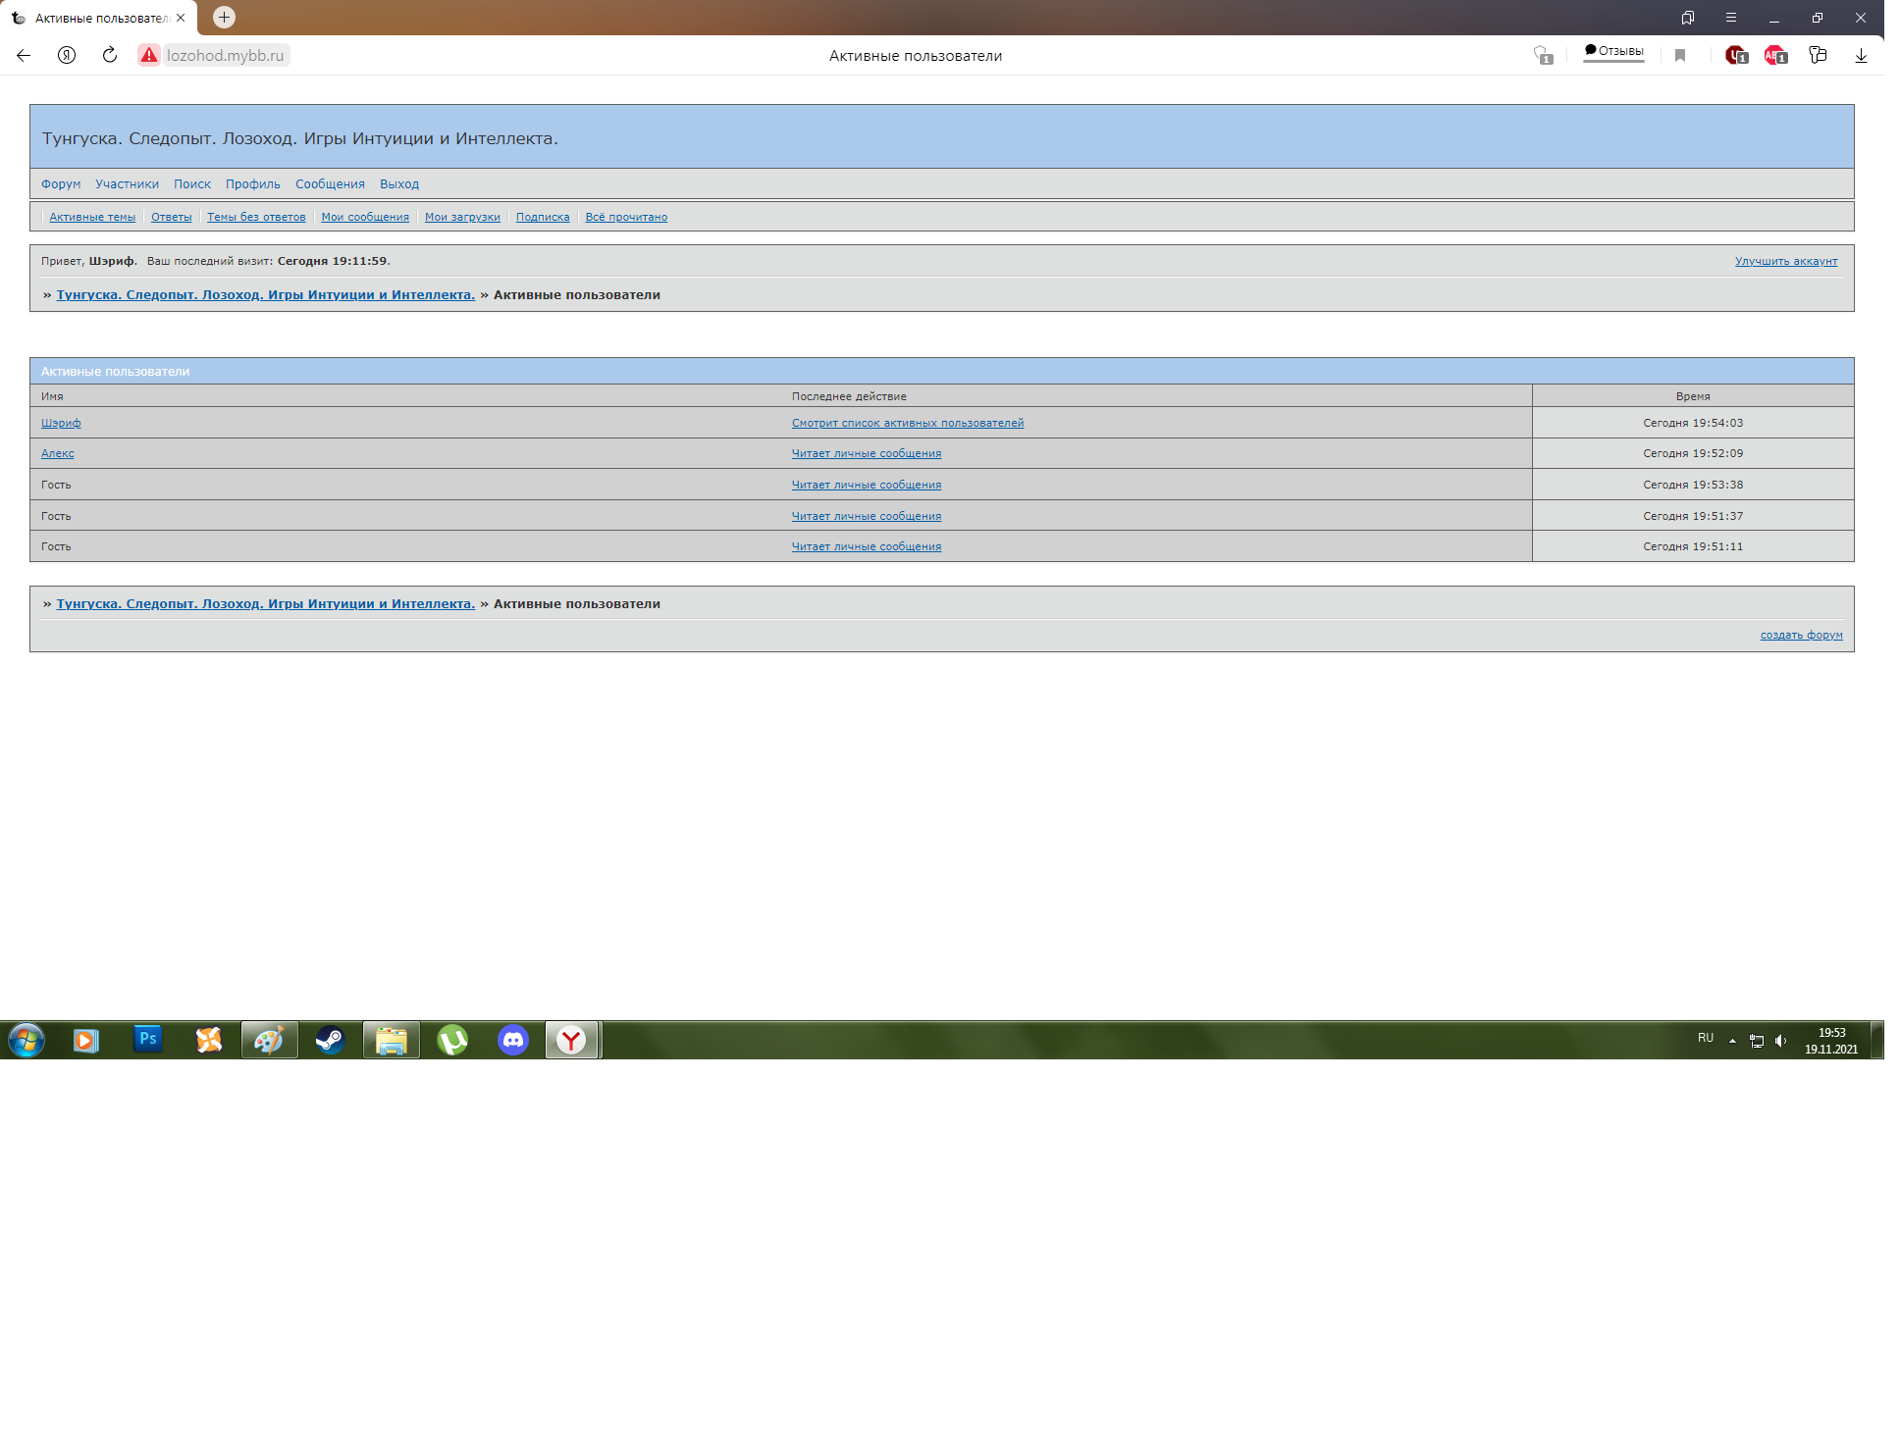Viewport: 1900px width, 1440px height.
Task: Open the Adblock Plus extension icon
Action: click(1774, 56)
